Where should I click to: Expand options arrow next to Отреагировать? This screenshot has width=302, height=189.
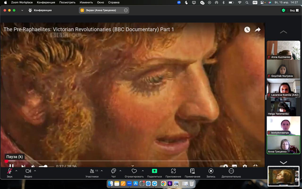[143, 171]
